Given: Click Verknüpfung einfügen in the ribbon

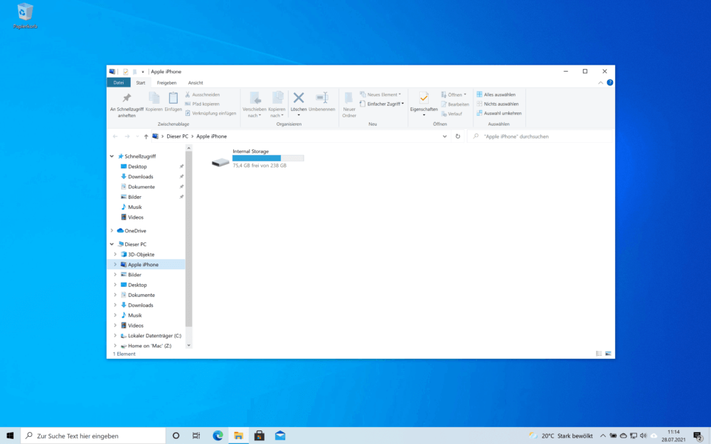Looking at the screenshot, I should 210,113.
